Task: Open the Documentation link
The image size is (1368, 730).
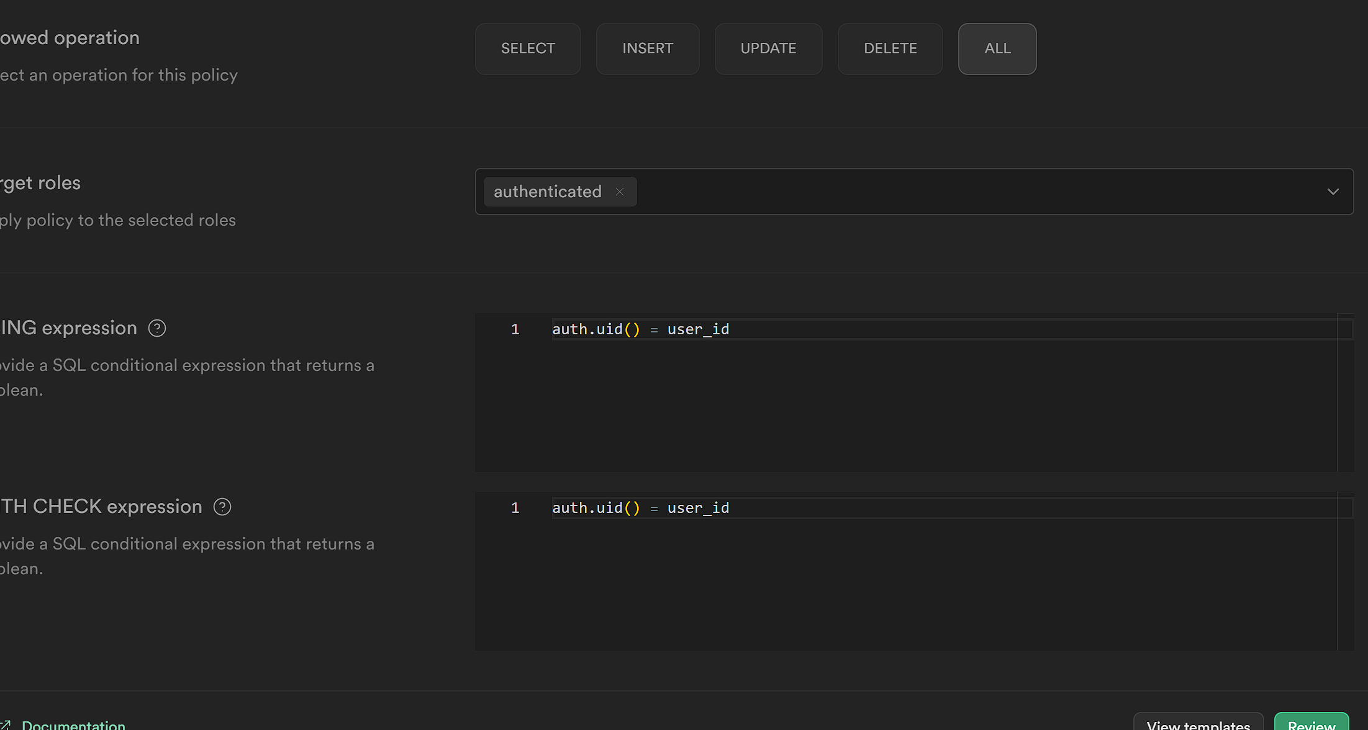Action: tap(73, 724)
